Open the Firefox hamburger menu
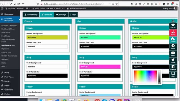180x101 pixels. click(x=177, y=4)
